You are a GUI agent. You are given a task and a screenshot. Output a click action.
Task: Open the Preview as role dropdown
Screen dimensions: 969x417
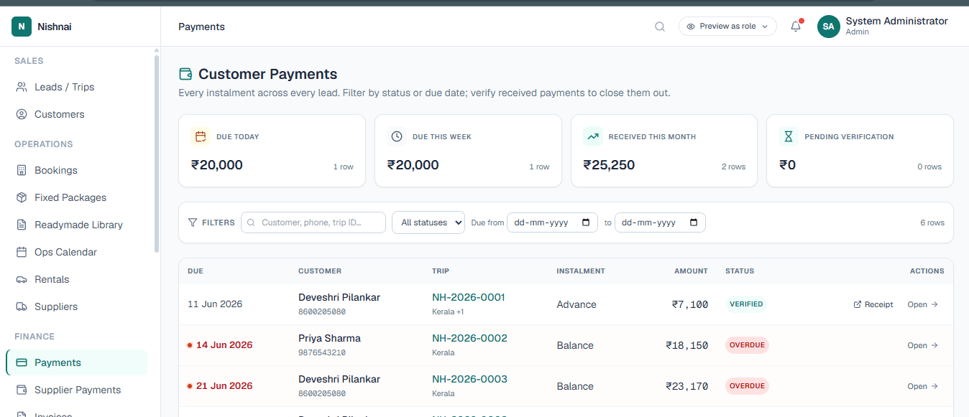pos(727,27)
